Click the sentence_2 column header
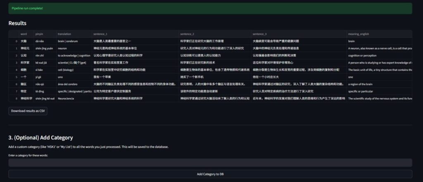423x182 pixels. pyautogui.click(x=187, y=34)
